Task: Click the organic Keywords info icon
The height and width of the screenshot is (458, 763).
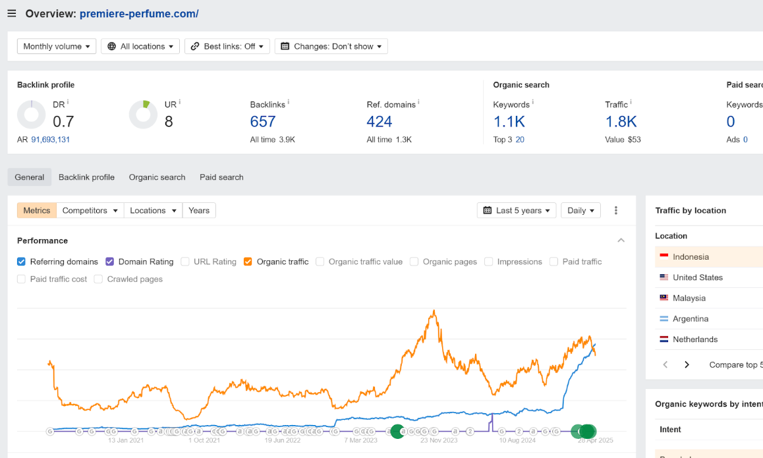Action: pyautogui.click(x=532, y=102)
